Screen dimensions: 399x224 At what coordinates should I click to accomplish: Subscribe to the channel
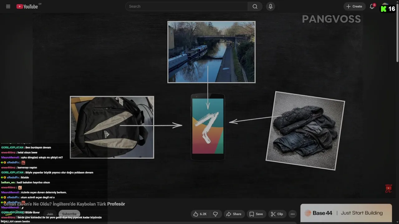coord(69,214)
